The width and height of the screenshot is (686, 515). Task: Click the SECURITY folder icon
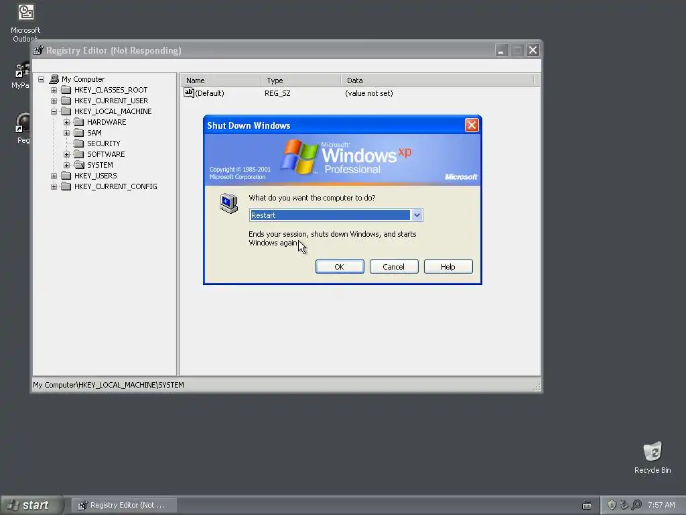coord(79,144)
